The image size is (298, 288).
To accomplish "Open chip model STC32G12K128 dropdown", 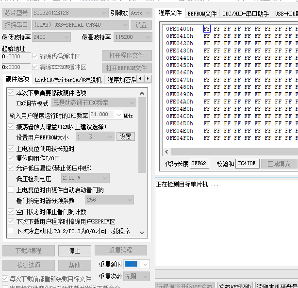I will click(70, 13).
